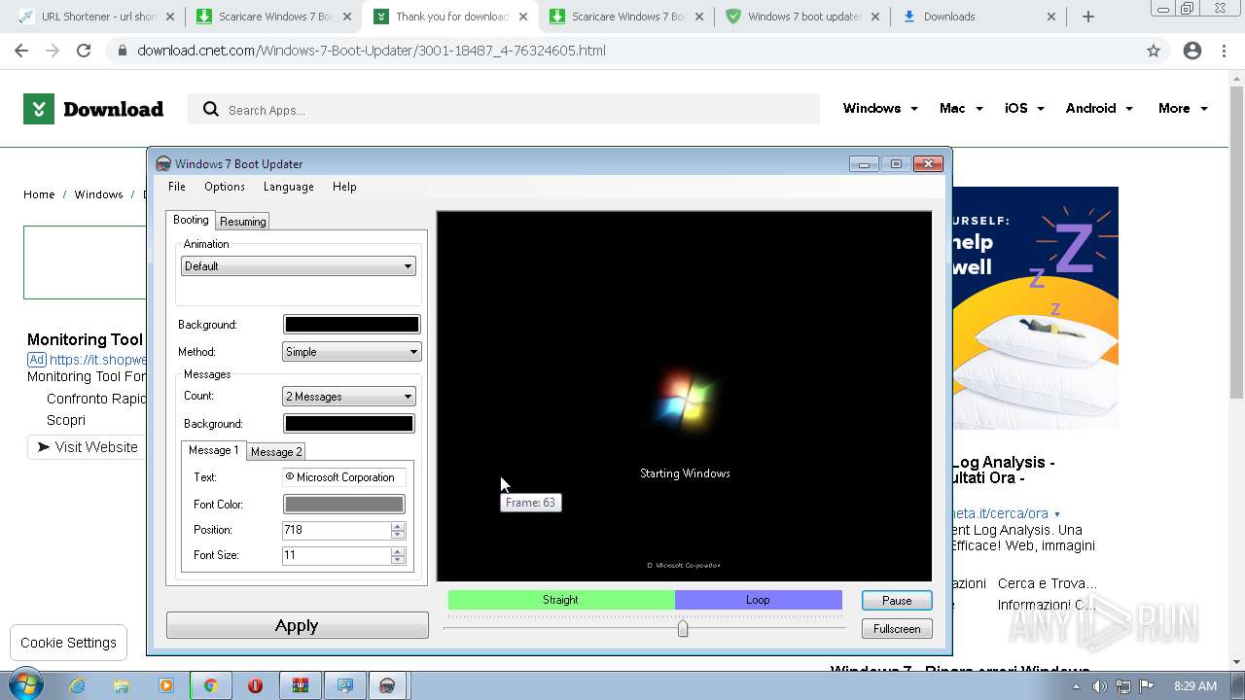Click the volume speaker tray icon
The height and width of the screenshot is (700, 1245).
1099,686
